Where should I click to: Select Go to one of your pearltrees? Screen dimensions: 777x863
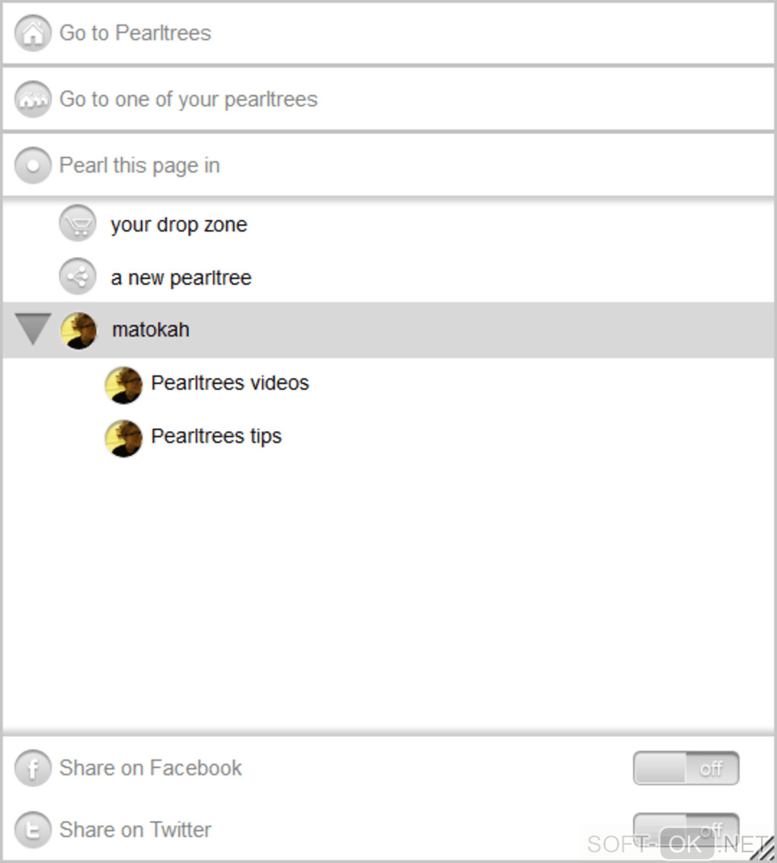(188, 99)
